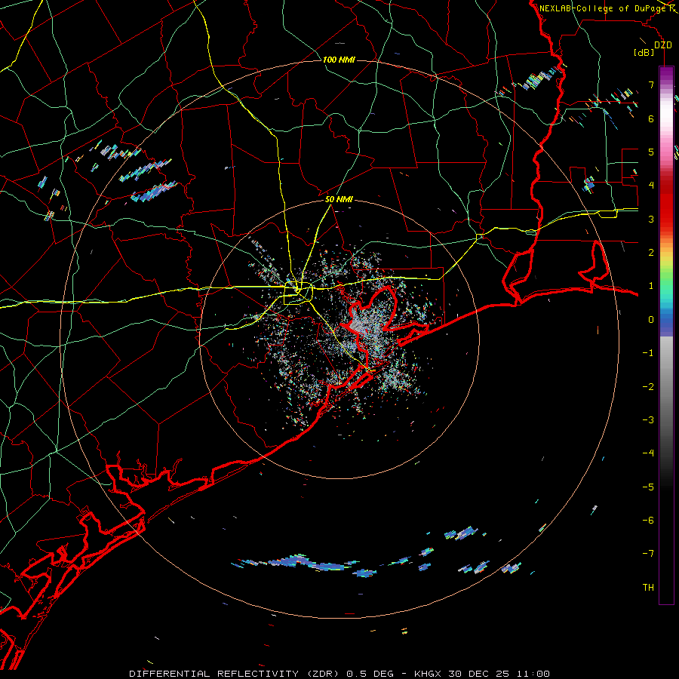Click the "-2" value on the color scale
This screenshot has height=679, width=679.
[x=648, y=387]
